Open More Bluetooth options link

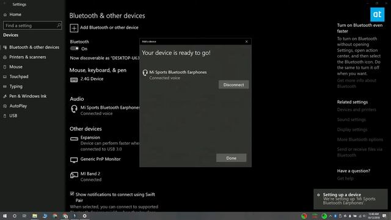pos(360,139)
